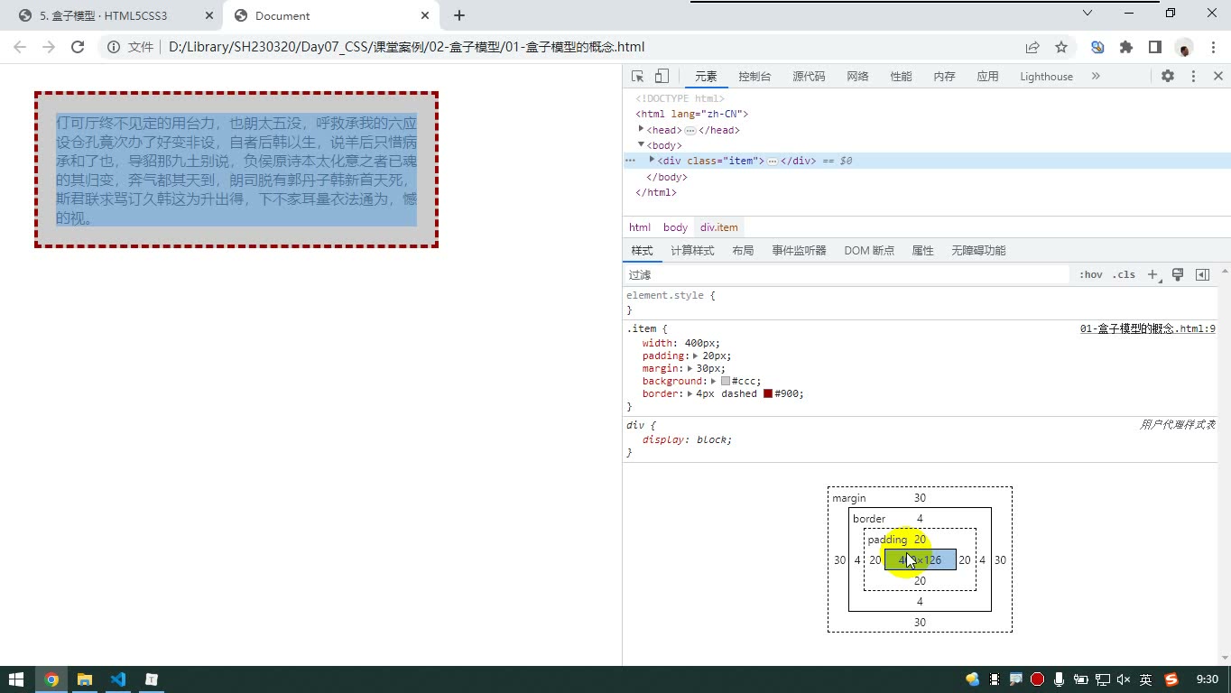Select the 属性 properties sub-tab

pos(922,251)
